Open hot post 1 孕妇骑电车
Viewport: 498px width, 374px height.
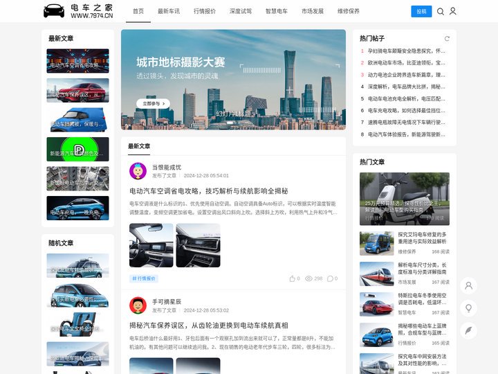406,51
